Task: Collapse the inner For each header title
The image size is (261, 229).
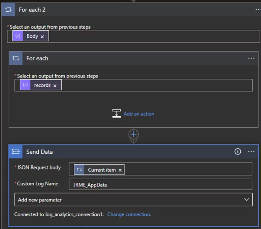Action: tap(37, 58)
